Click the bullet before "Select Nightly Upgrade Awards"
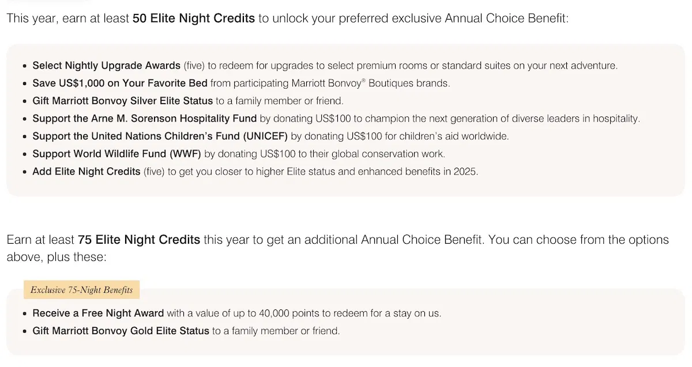The height and width of the screenshot is (367, 692). (x=24, y=66)
